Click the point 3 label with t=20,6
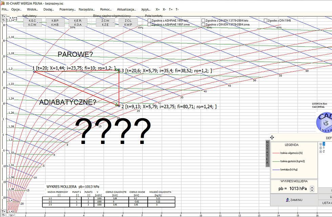The height and width of the screenshot is (217, 332). [167, 71]
